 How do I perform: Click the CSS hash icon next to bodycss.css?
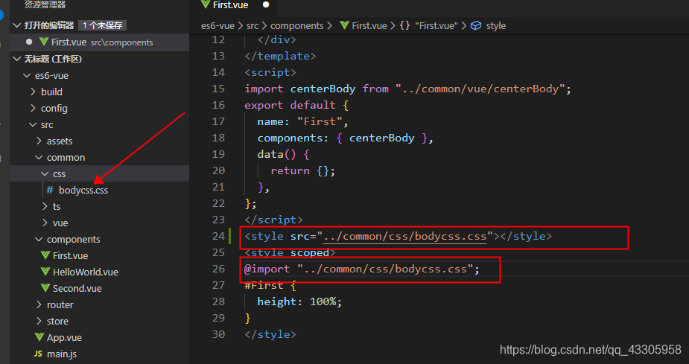click(x=50, y=190)
